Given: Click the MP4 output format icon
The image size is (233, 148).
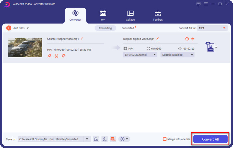Looking at the screenshot, I should [x=210, y=47].
